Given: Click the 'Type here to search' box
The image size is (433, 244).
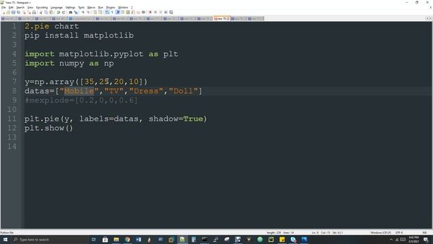Looking at the screenshot, I should [49, 239].
